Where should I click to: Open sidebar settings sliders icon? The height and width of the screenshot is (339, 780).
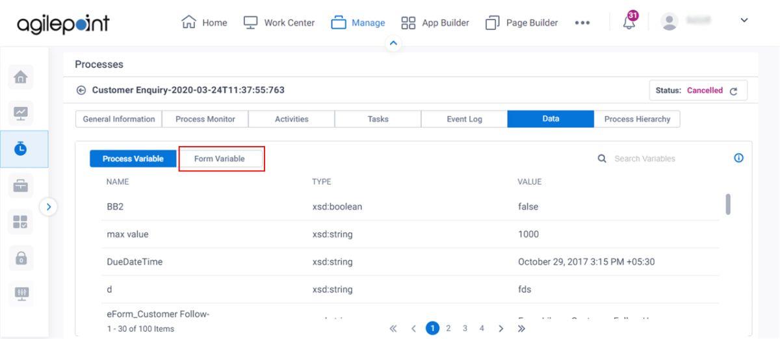point(21,294)
